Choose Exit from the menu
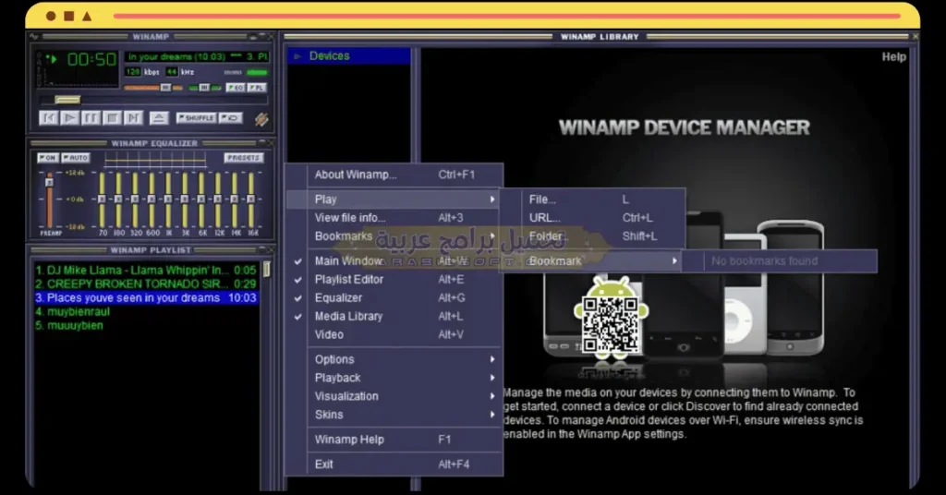The width and height of the screenshot is (946, 495). pyautogui.click(x=394, y=465)
